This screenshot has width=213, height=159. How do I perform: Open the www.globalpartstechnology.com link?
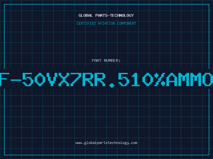point(106,143)
